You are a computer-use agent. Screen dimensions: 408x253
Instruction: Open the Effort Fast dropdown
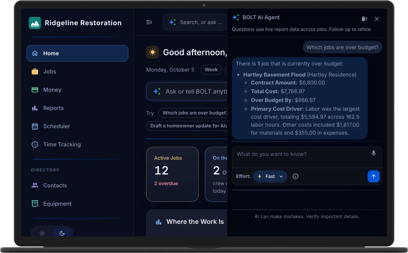point(270,176)
